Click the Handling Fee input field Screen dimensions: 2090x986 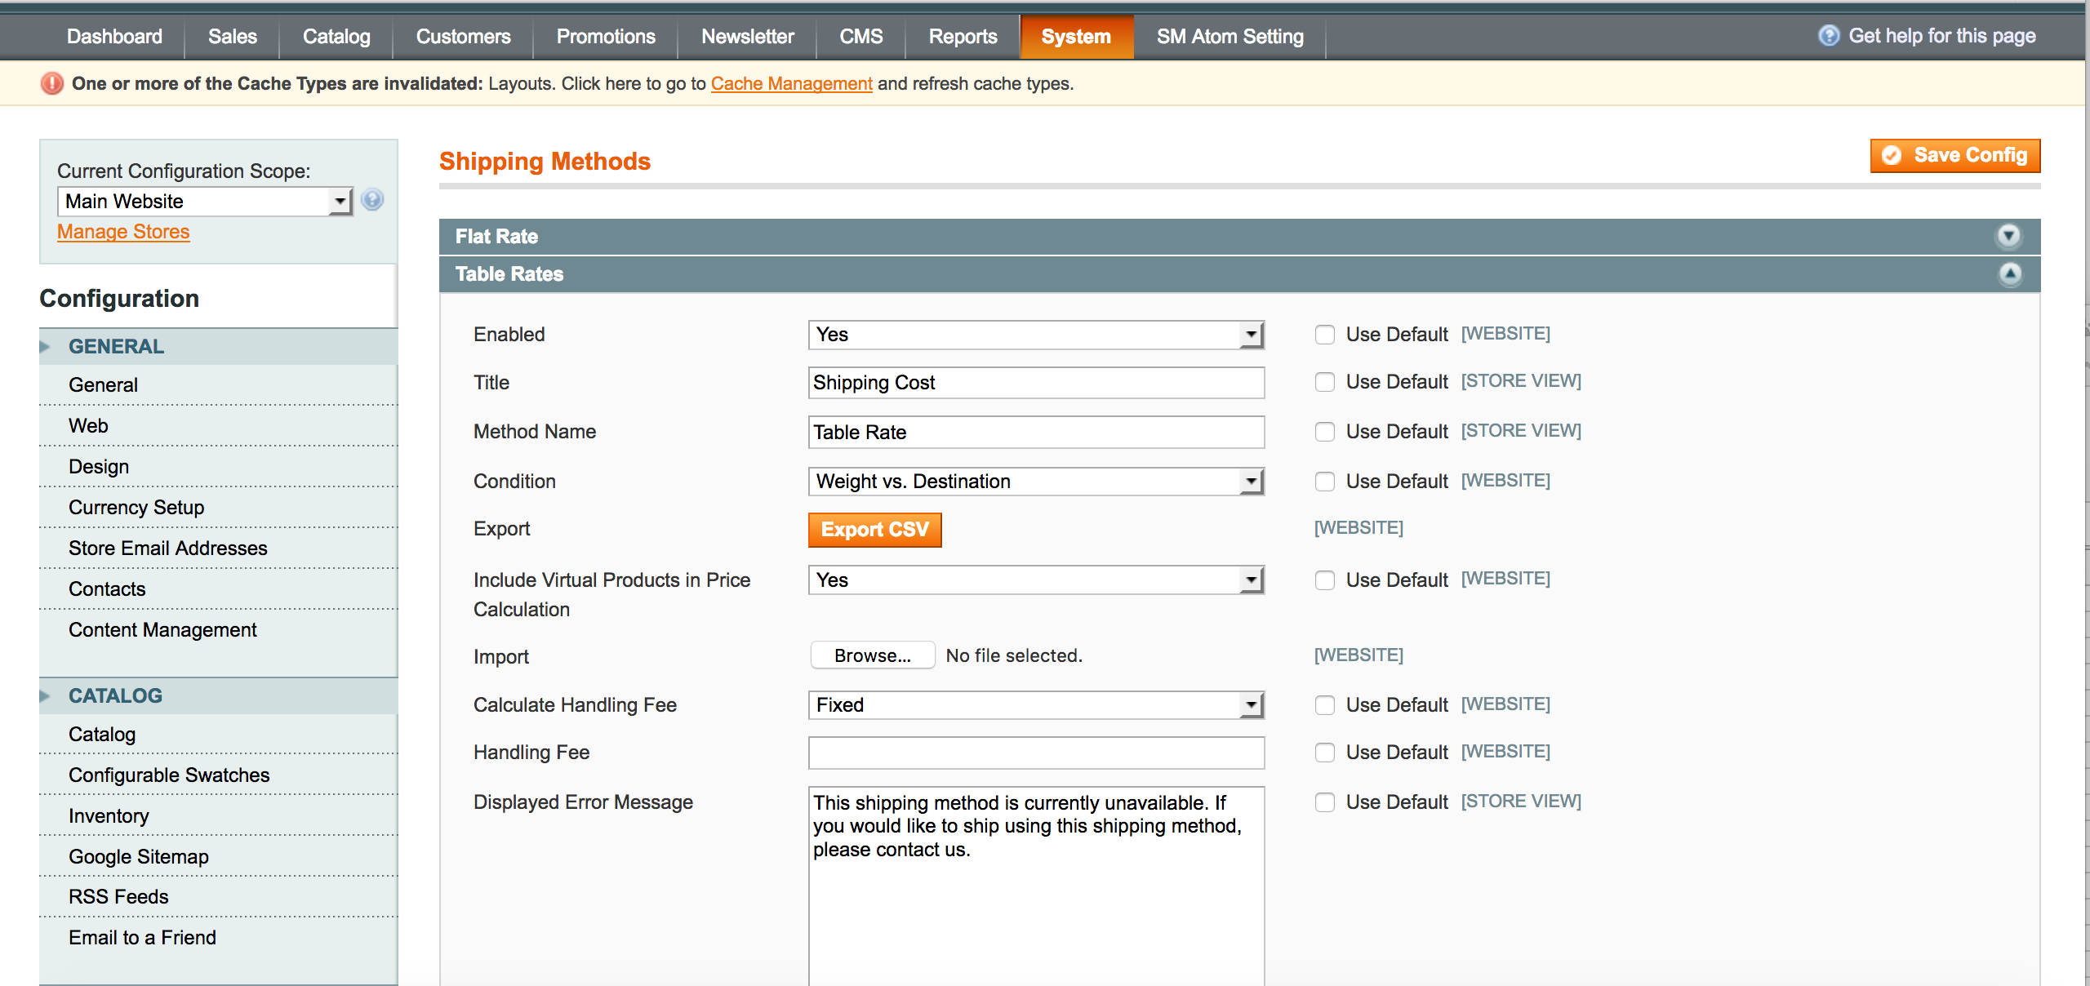point(1036,753)
